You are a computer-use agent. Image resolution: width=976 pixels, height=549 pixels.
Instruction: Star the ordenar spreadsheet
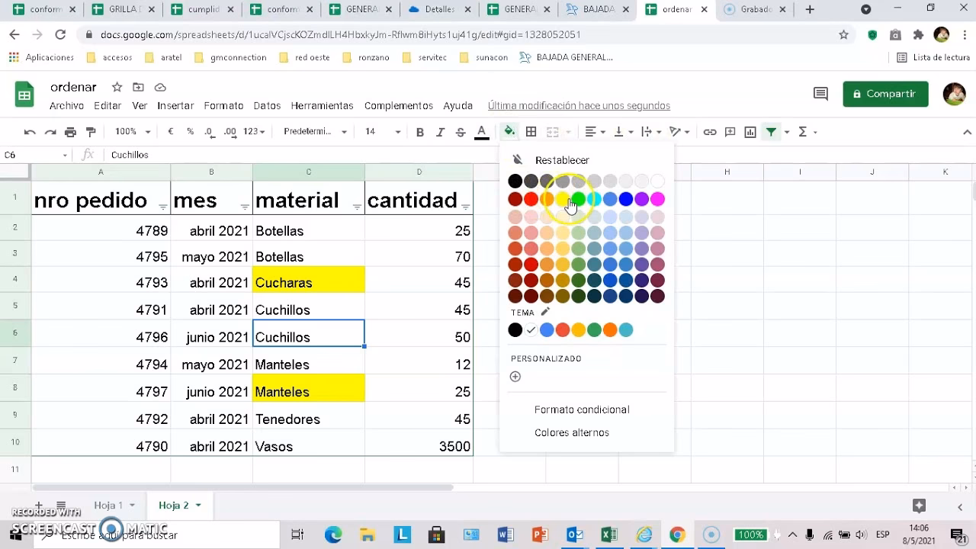pos(117,87)
